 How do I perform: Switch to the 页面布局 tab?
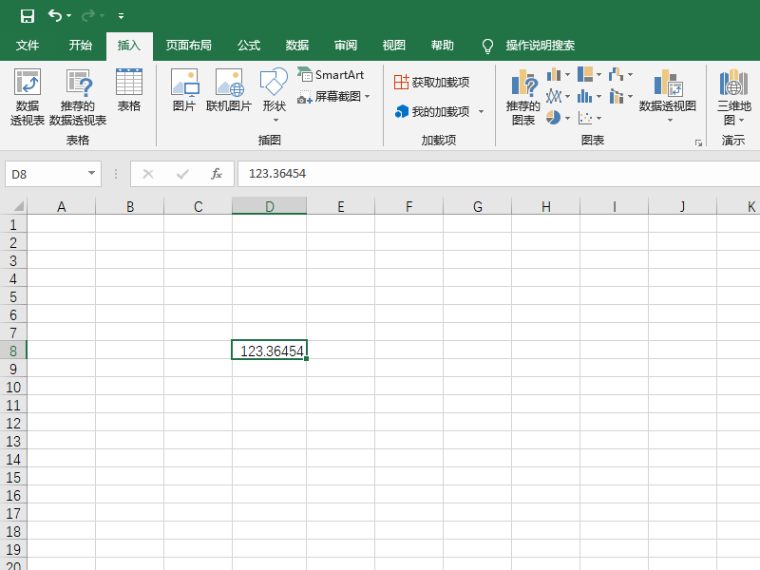pos(188,46)
